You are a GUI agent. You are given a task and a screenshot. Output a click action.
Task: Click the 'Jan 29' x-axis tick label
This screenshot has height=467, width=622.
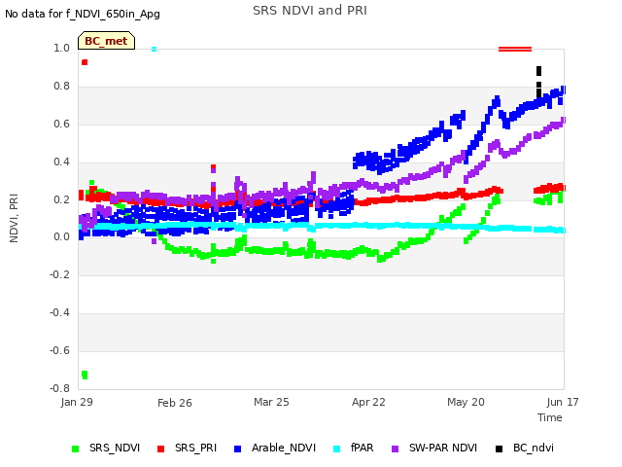[x=77, y=402]
